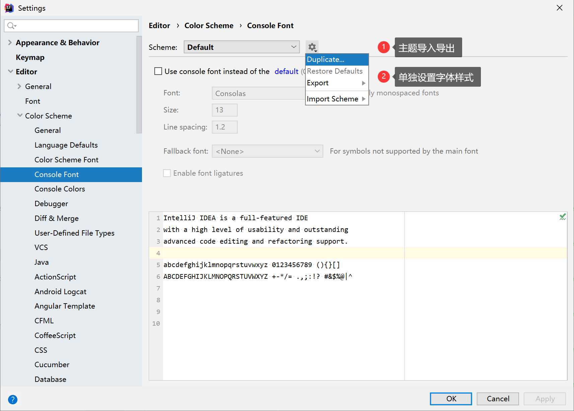Click the Color Scheme breadcrumb
The image size is (574, 411).
(x=209, y=25)
